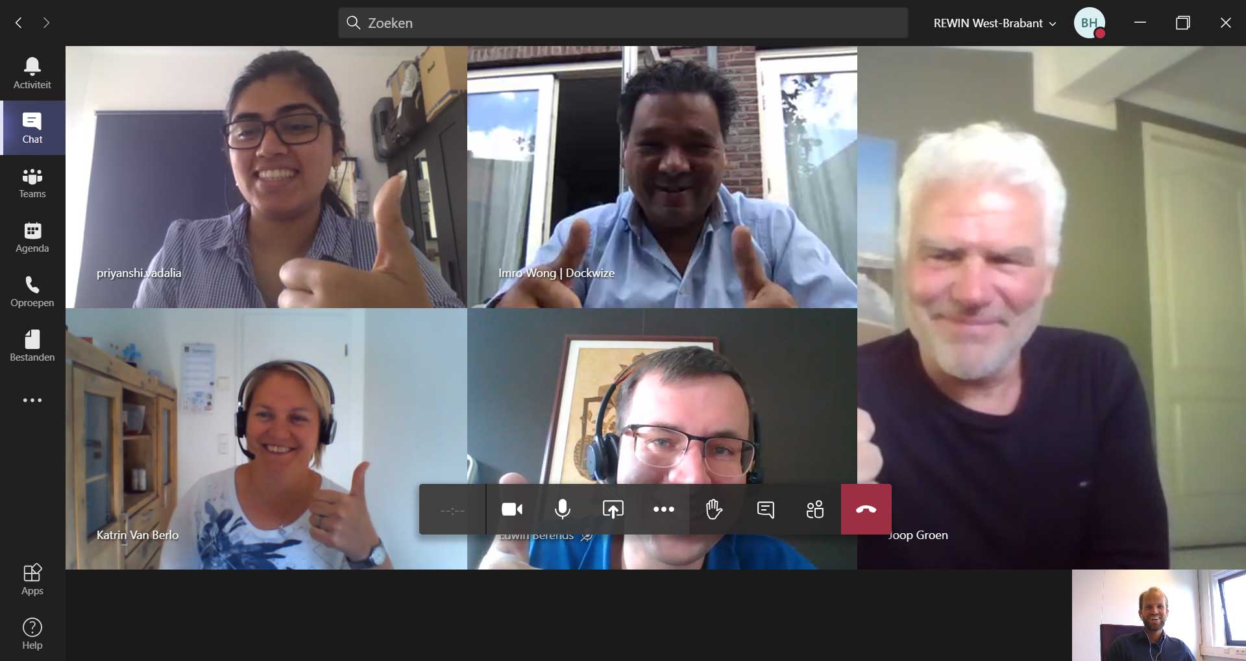Click the Zoeken search field
This screenshot has height=661, width=1246.
pos(622,23)
